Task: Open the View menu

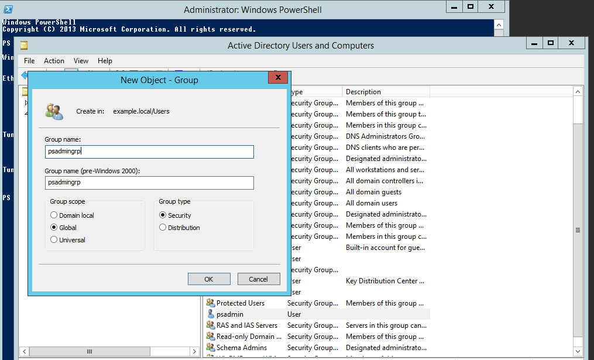Action: pyautogui.click(x=81, y=60)
